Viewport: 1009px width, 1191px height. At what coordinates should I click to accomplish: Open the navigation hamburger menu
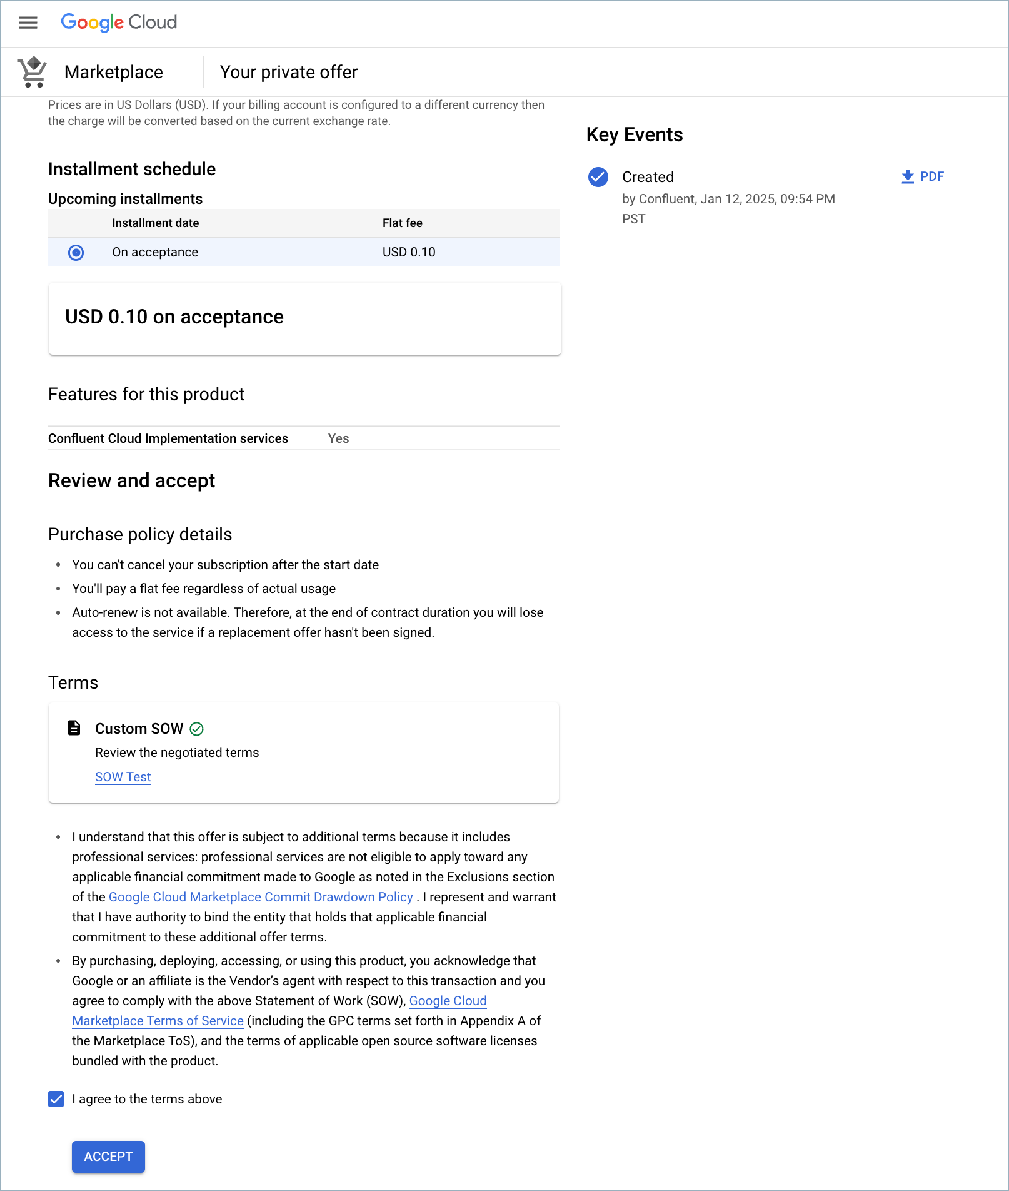(28, 23)
